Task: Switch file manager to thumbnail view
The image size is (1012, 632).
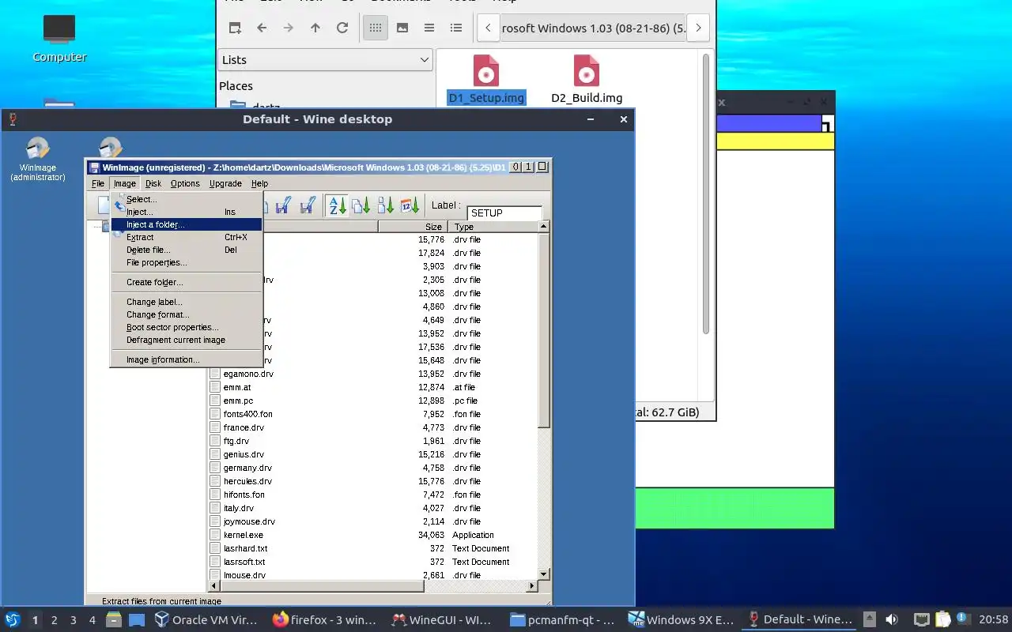Action: tap(402, 28)
